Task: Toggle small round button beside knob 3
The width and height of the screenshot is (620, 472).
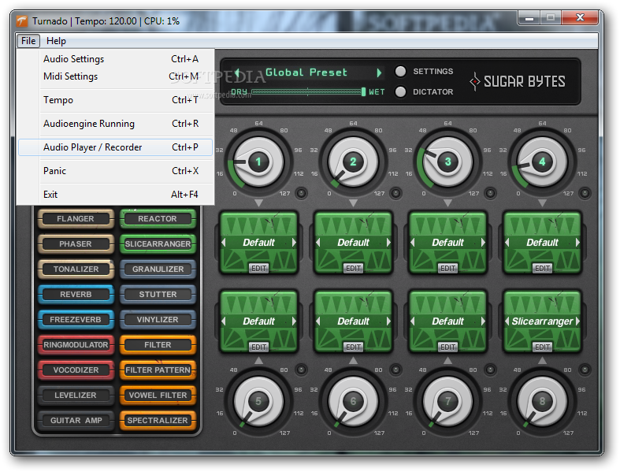Action: point(490,194)
